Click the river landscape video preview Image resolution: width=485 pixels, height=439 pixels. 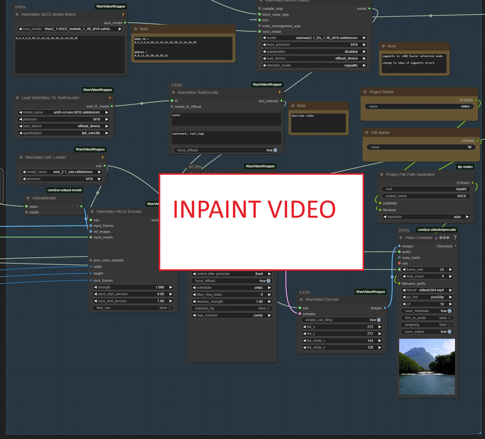tap(427, 367)
